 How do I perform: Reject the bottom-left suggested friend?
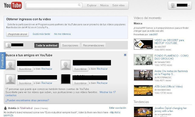click(47, 83)
